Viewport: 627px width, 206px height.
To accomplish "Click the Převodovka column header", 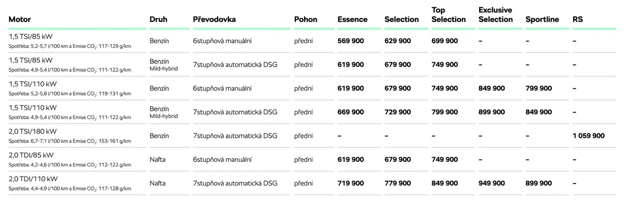I will pyautogui.click(x=214, y=19).
